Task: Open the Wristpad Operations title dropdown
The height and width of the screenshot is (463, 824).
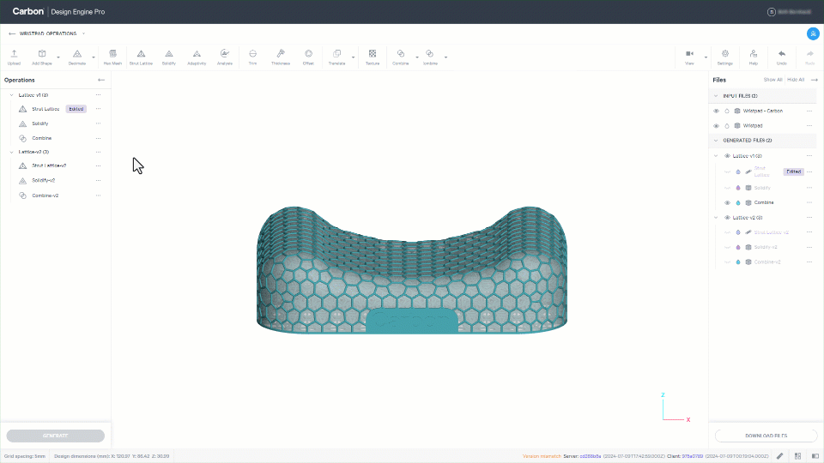Action: pos(83,33)
